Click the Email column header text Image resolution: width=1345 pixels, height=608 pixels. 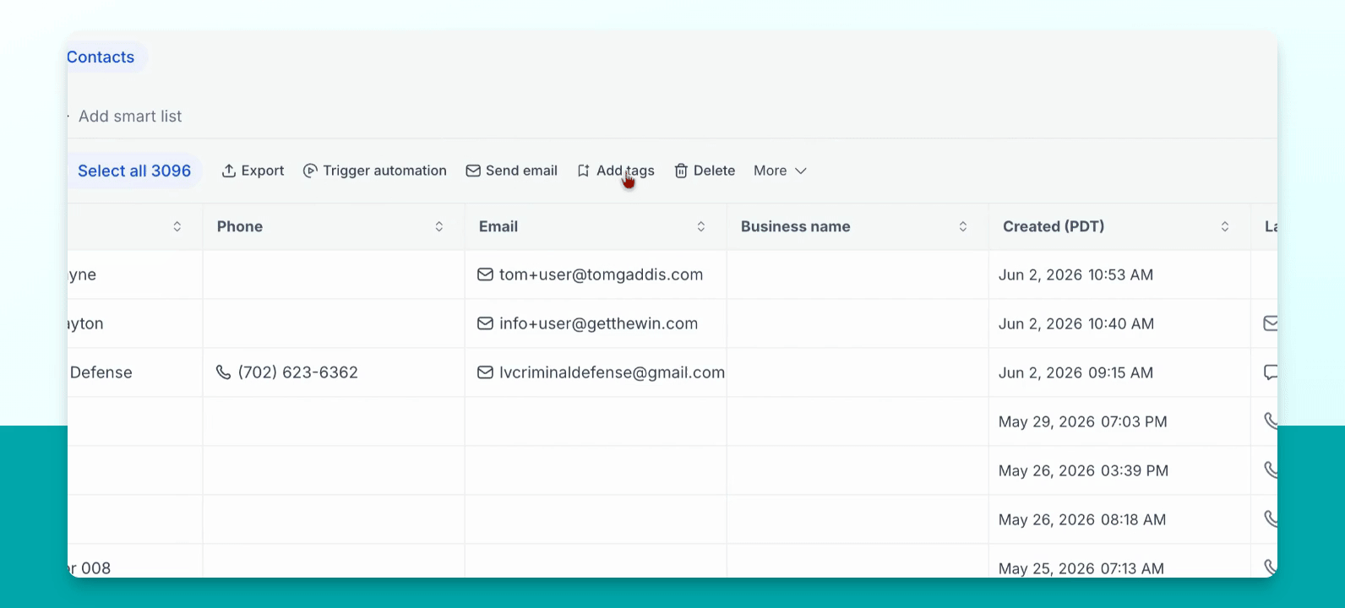498,226
